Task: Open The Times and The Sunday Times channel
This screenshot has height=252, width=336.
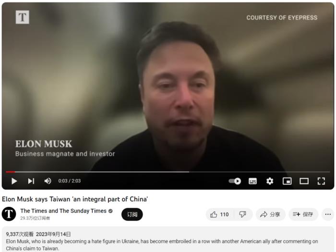Action: pos(63,211)
